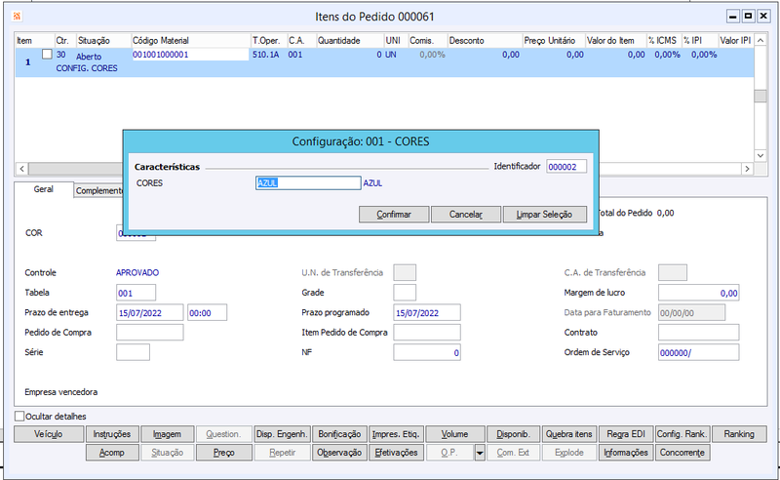Click the delivery time field 00:00
Image resolution: width=780 pixels, height=480 pixels.
coord(207,313)
